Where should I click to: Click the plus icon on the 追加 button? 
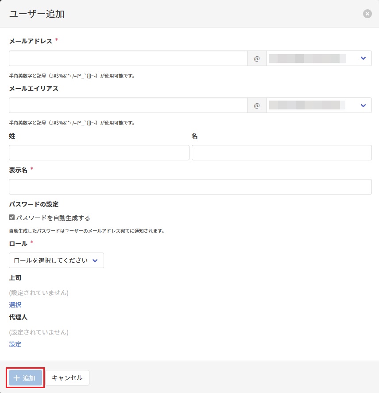17,378
